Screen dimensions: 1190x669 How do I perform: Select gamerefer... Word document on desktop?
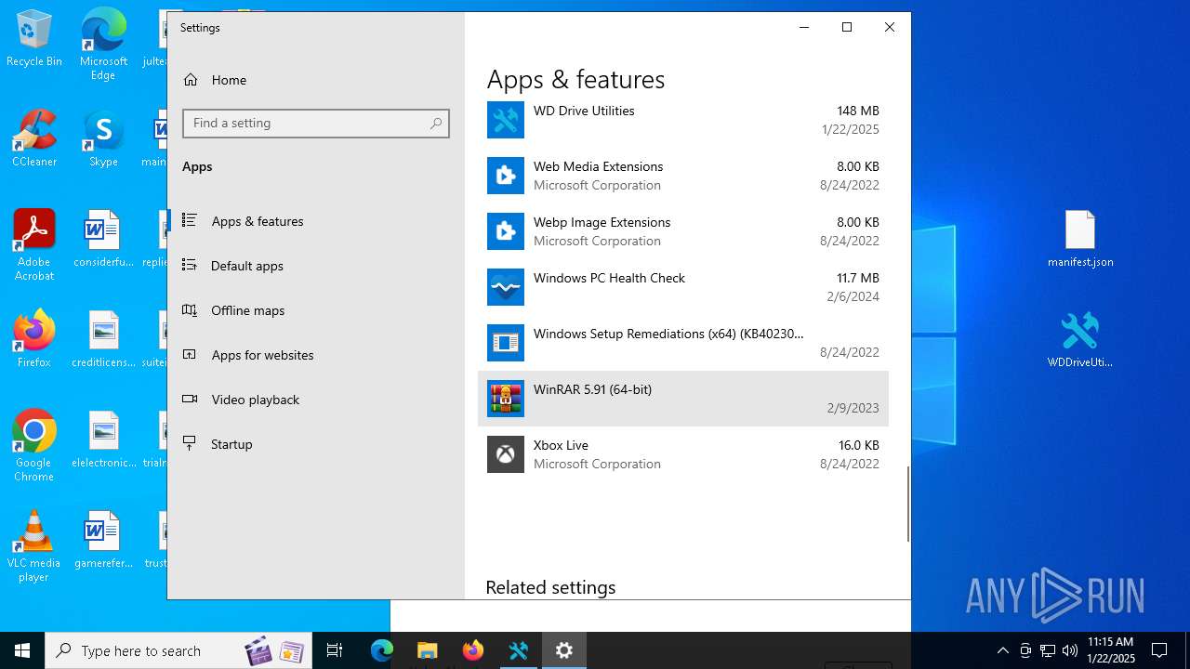click(x=103, y=540)
